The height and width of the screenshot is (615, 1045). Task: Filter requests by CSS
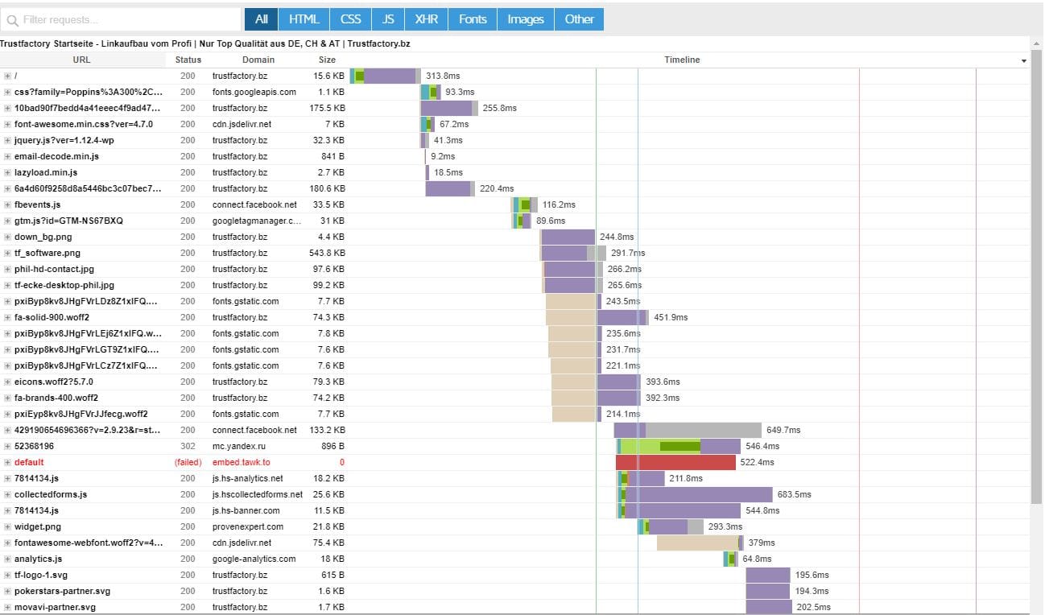click(x=350, y=19)
